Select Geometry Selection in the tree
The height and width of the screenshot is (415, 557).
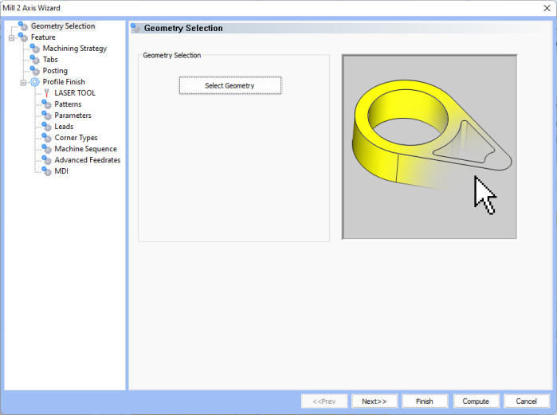[x=63, y=26]
